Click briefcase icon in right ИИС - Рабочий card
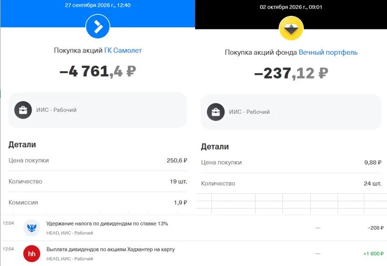Viewport: 387px width, 266px height. click(216, 112)
